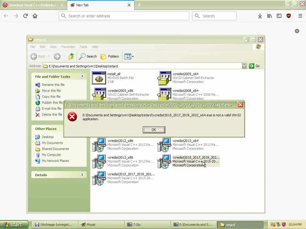This screenshot has height=229, width=306.
Task: Open uBlock Origin extension icon
Action: (289, 16)
